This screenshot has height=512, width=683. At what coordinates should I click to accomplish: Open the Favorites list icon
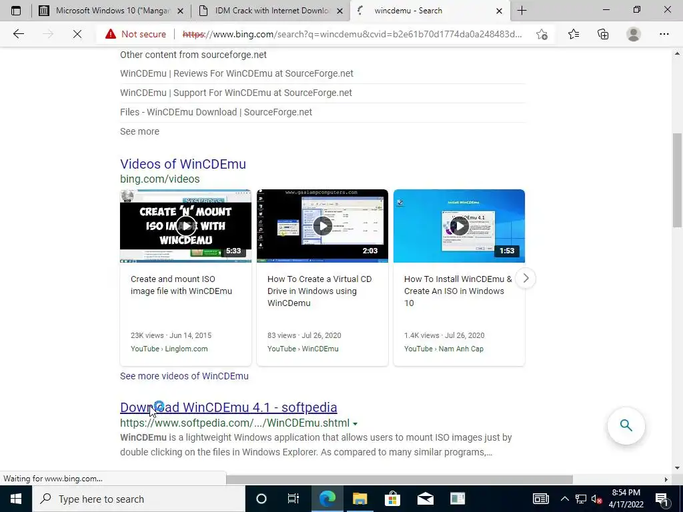click(574, 34)
